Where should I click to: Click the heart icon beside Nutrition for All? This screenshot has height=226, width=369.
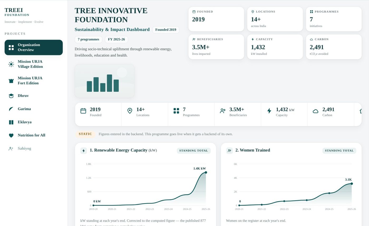[11, 135]
